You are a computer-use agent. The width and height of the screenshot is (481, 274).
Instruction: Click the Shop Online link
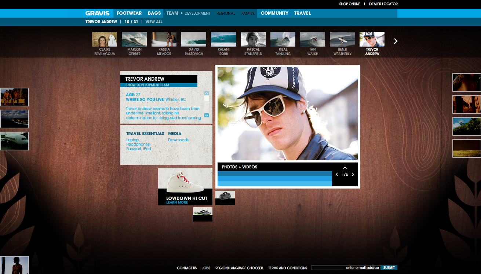coord(349,4)
